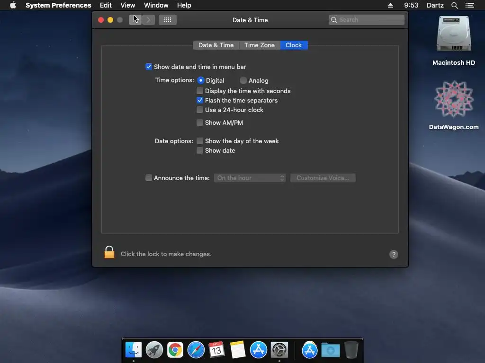Image resolution: width=485 pixels, height=363 pixels.
Task: Select the Analog time option
Action: (x=243, y=80)
